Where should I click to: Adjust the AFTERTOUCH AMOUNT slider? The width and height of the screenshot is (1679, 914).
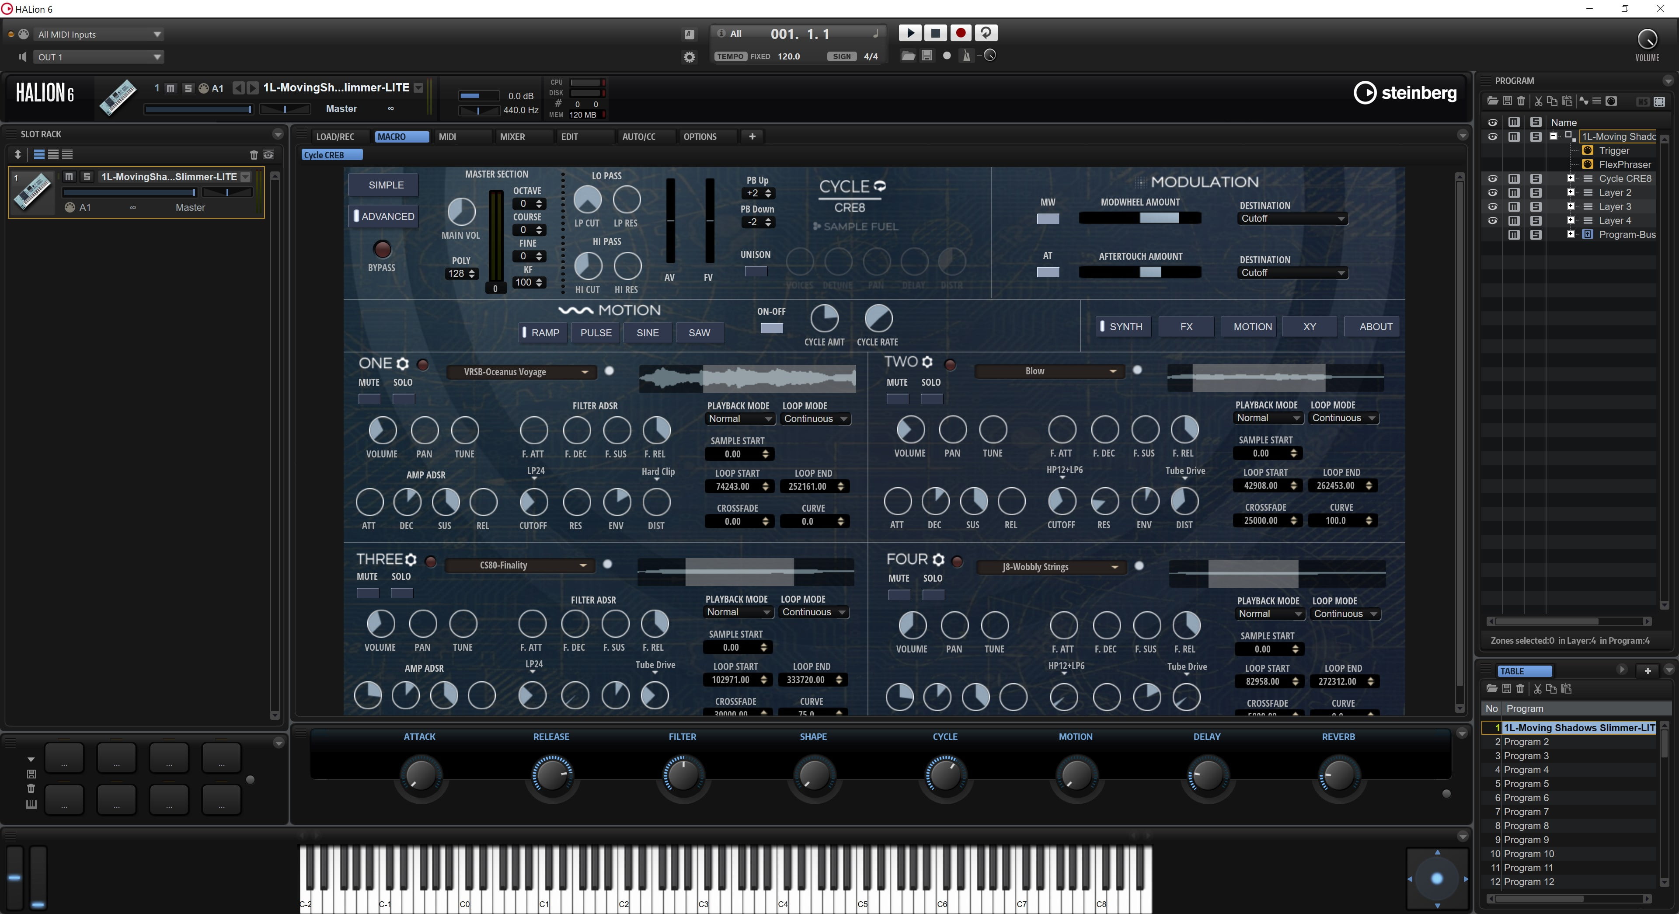tap(1139, 272)
